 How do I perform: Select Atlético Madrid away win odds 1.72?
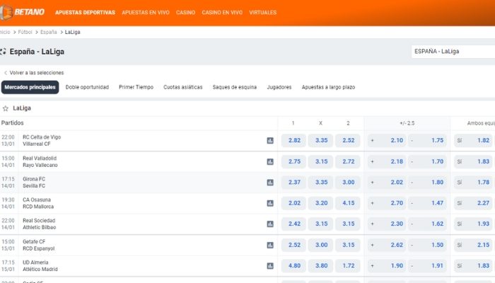coord(348,266)
